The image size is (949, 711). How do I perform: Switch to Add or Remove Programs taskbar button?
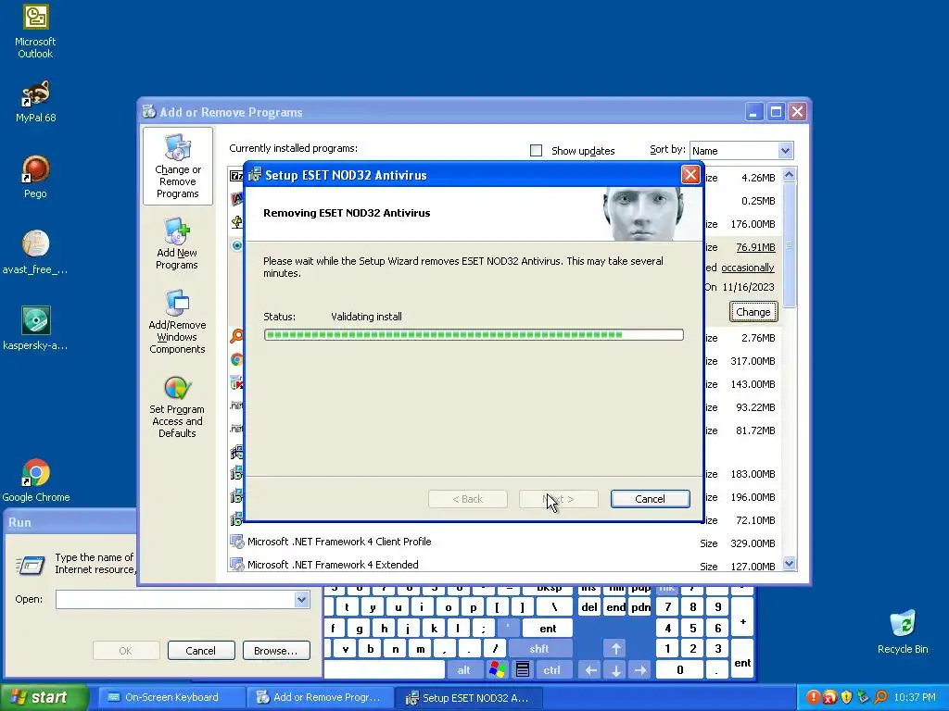pos(320,697)
